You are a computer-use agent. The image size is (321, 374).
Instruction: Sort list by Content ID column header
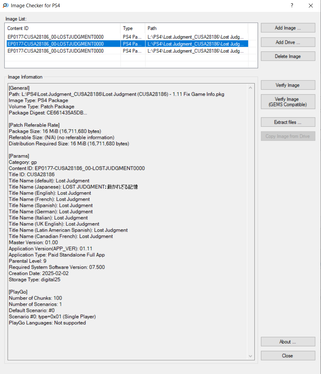tap(63, 28)
